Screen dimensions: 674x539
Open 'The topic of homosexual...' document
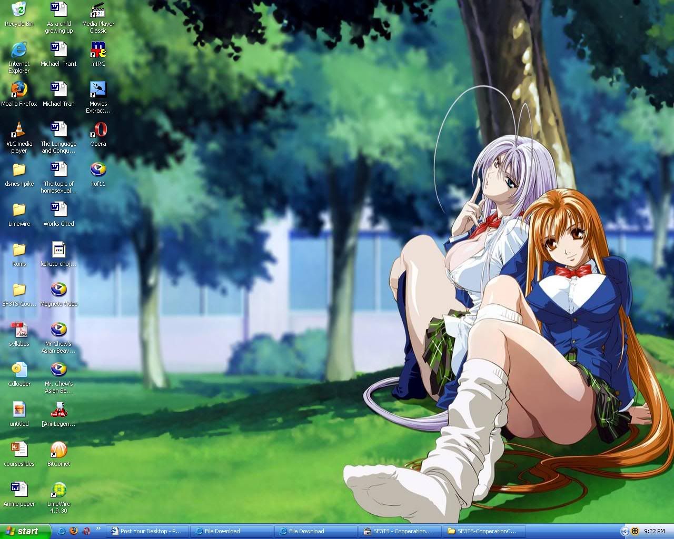click(58, 177)
